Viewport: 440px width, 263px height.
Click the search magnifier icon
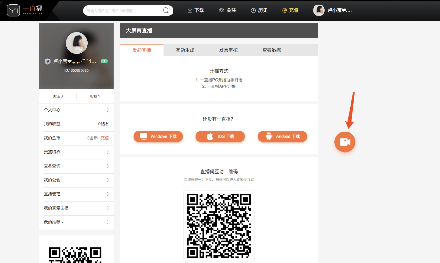point(166,10)
